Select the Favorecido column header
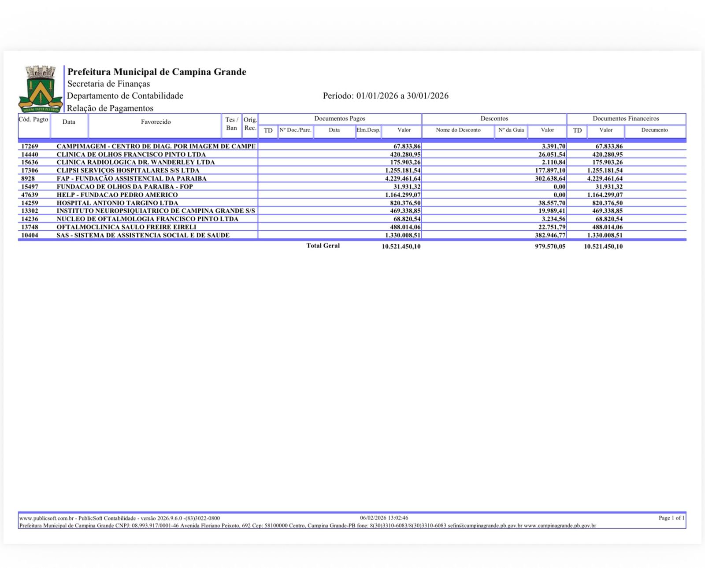The height and width of the screenshot is (568, 705). [156, 122]
